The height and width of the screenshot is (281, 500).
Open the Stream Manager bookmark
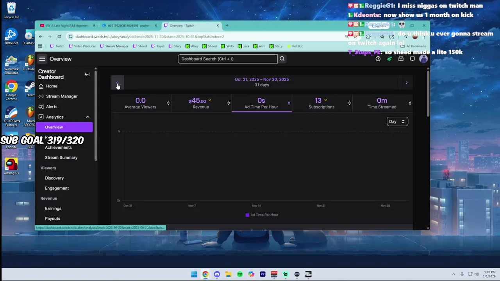pos(114,46)
